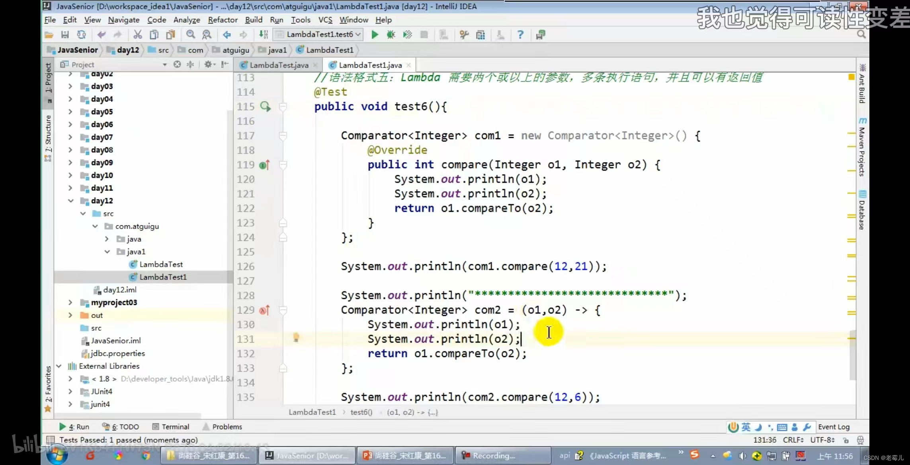
Task: Toggle fold marker at line 129
Action: click(283, 310)
